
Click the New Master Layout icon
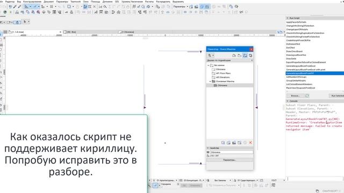[x=234, y=143]
